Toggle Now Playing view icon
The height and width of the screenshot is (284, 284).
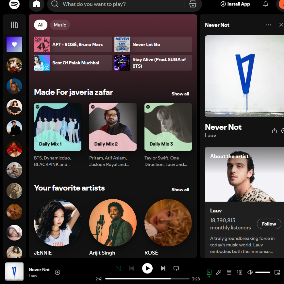coord(209,272)
